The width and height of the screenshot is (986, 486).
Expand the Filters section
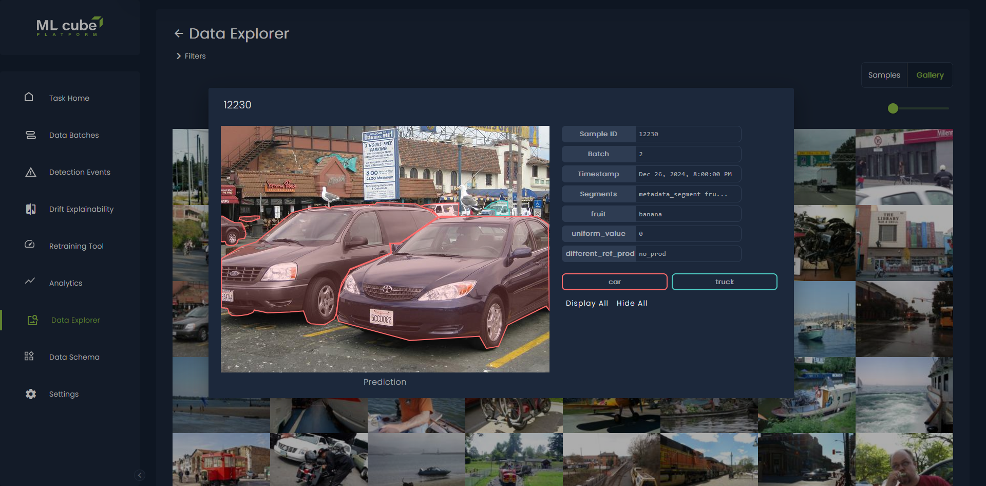pyautogui.click(x=191, y=56)
